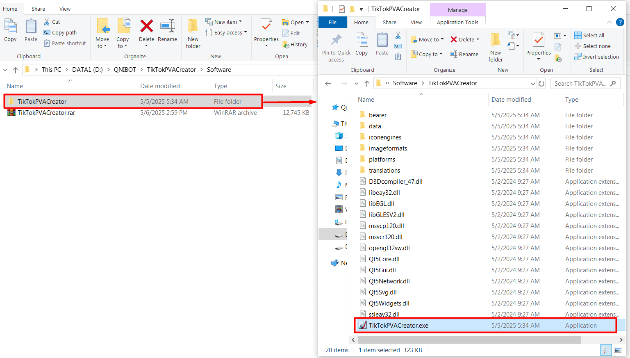Go back using the Back arrow in TikTokPVACreator window
This screenshot has height=358, width=630.
328,83
